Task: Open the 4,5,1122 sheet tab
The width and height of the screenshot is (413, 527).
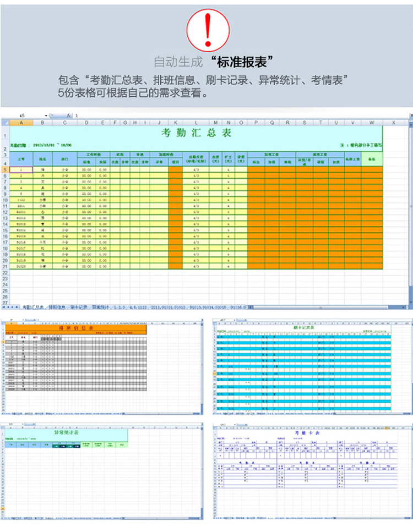Action: (138, 307)
